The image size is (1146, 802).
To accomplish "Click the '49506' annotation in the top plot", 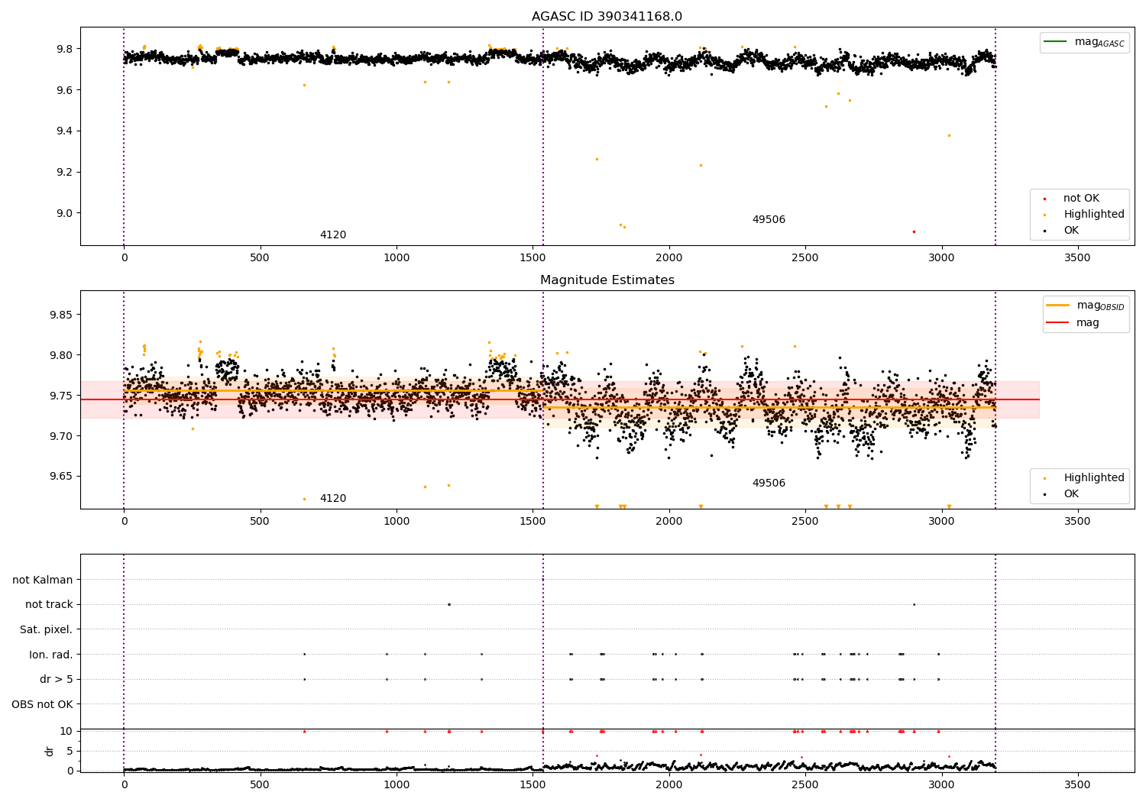I will (769, 220).
